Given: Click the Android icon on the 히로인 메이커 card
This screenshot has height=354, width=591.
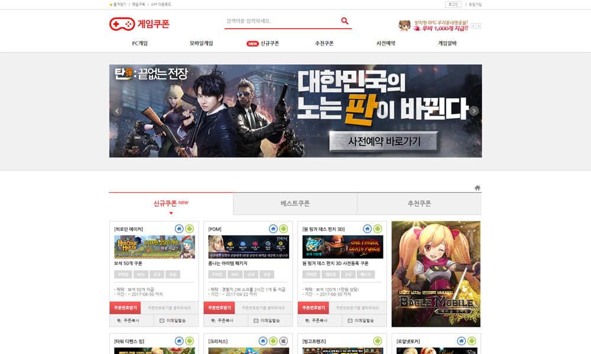Looking at the screenshot, I should click(x=189, y=229).
